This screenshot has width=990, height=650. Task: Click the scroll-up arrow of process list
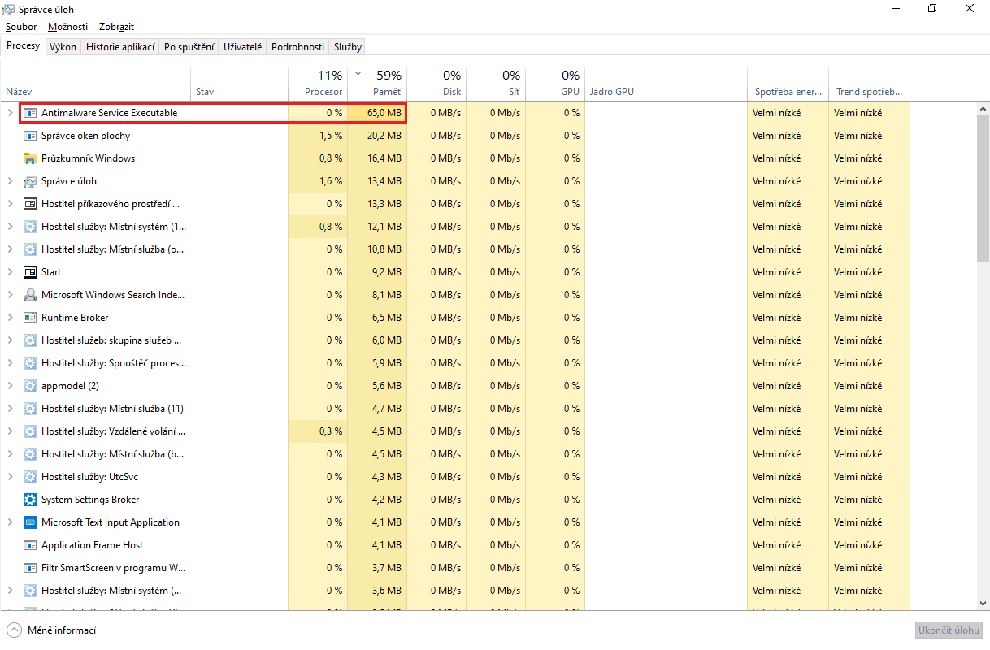(x=983, y=108)
